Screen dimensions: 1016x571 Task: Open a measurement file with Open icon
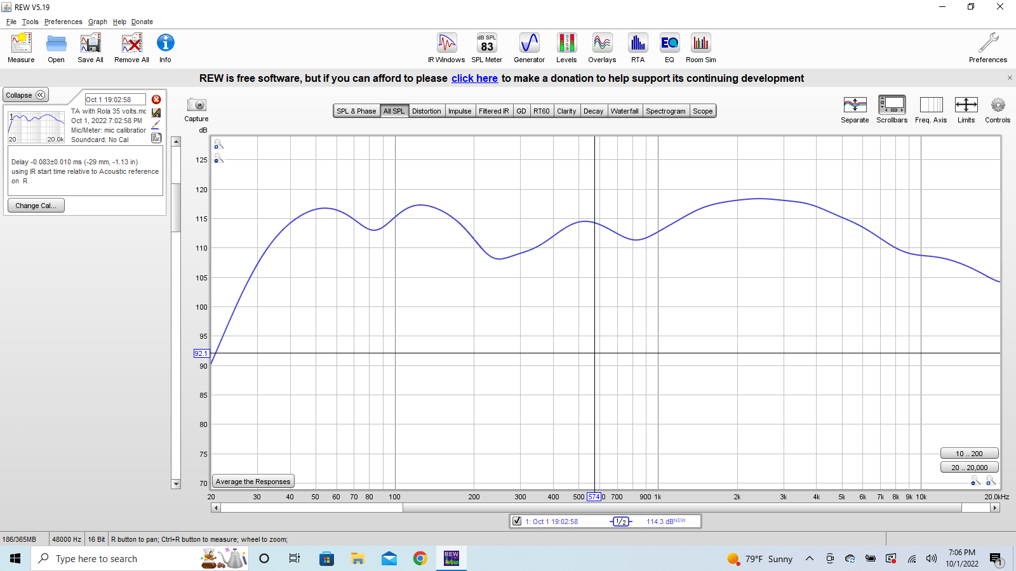[x=56, y=48]
